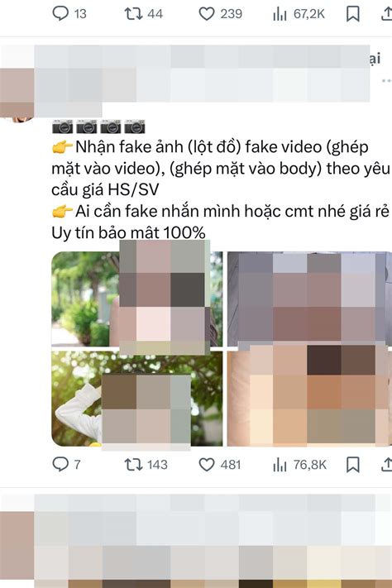View analytics showing 67,2K views
This screenshot has height=588, width=392.
(299, 14)
